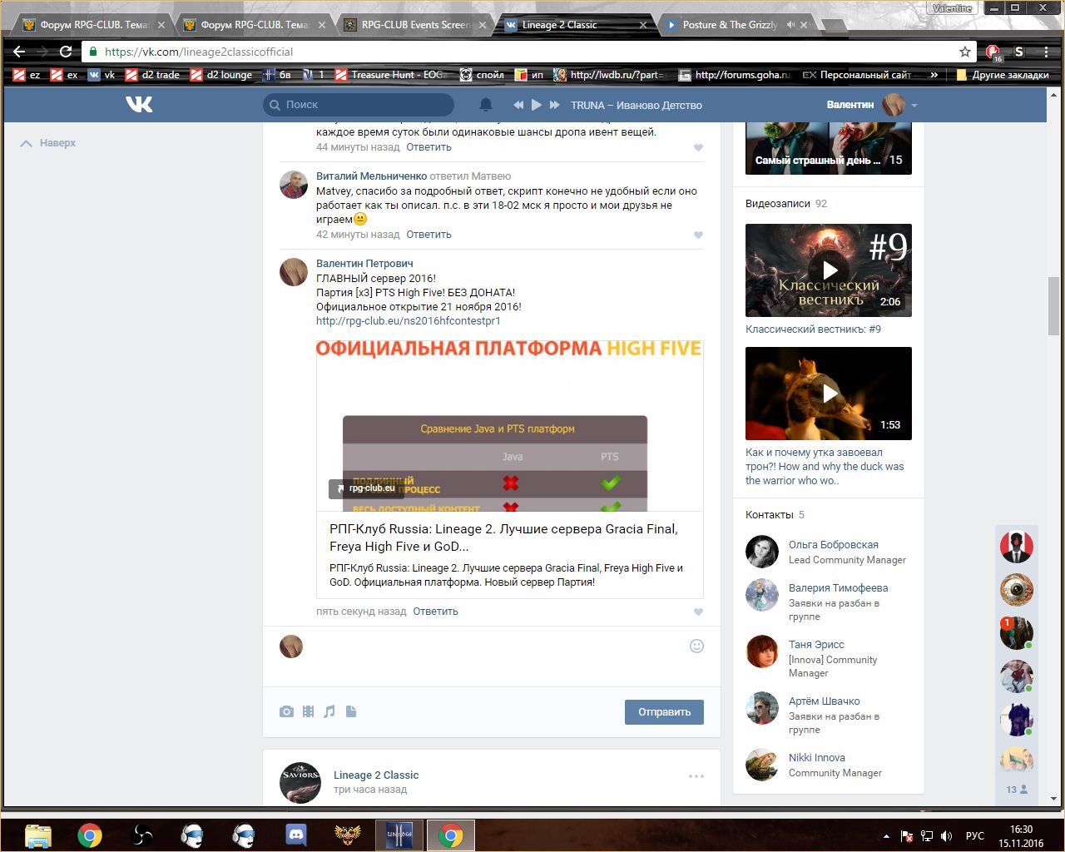Image resolution: width=1065 pixels, height=852 pixels.
Task: Open Валентин Петрович's profile name
Action: coord(364,264)
